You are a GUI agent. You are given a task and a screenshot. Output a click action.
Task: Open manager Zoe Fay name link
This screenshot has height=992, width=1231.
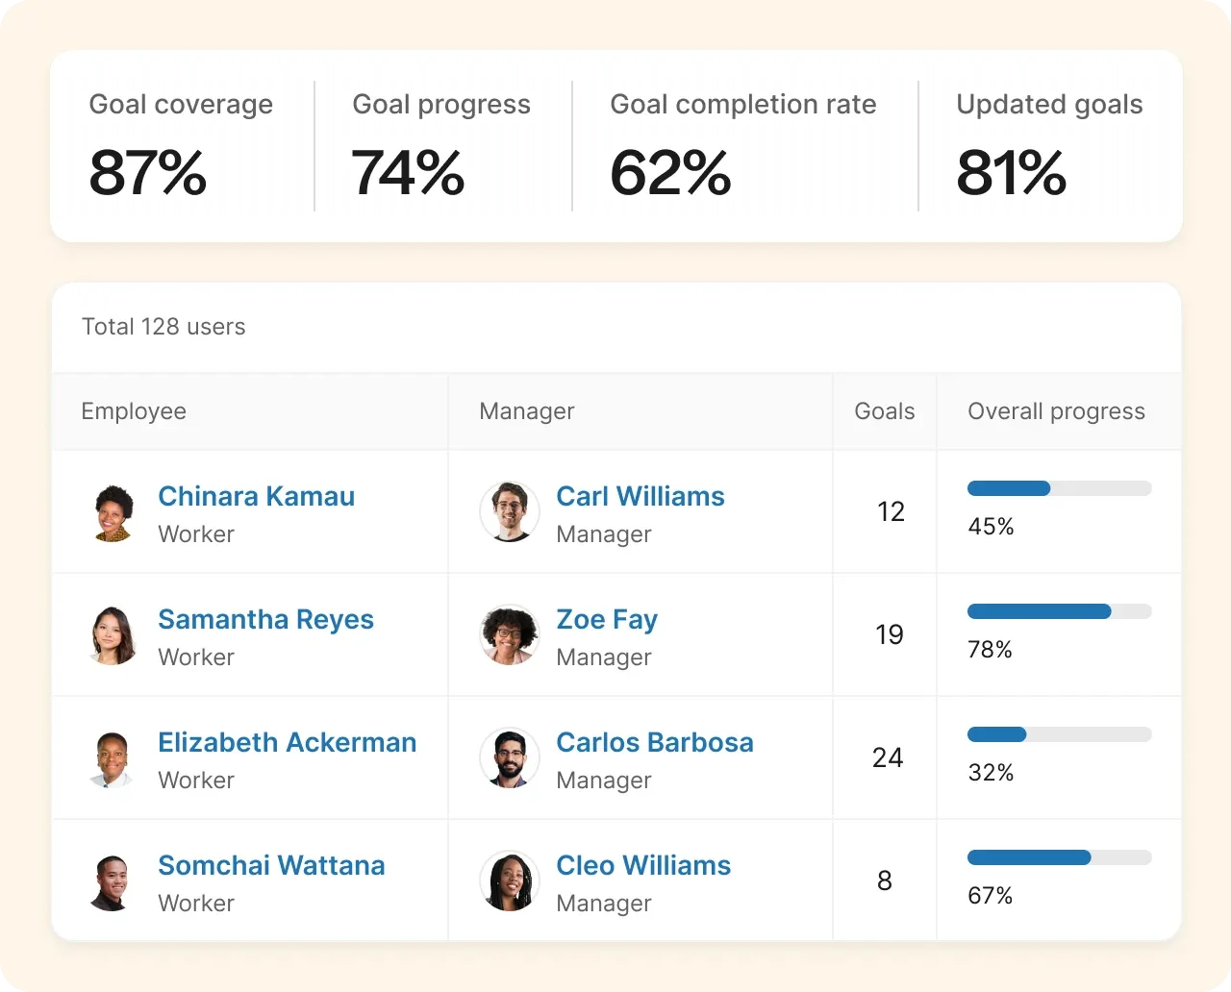click(x=607, y=619)
